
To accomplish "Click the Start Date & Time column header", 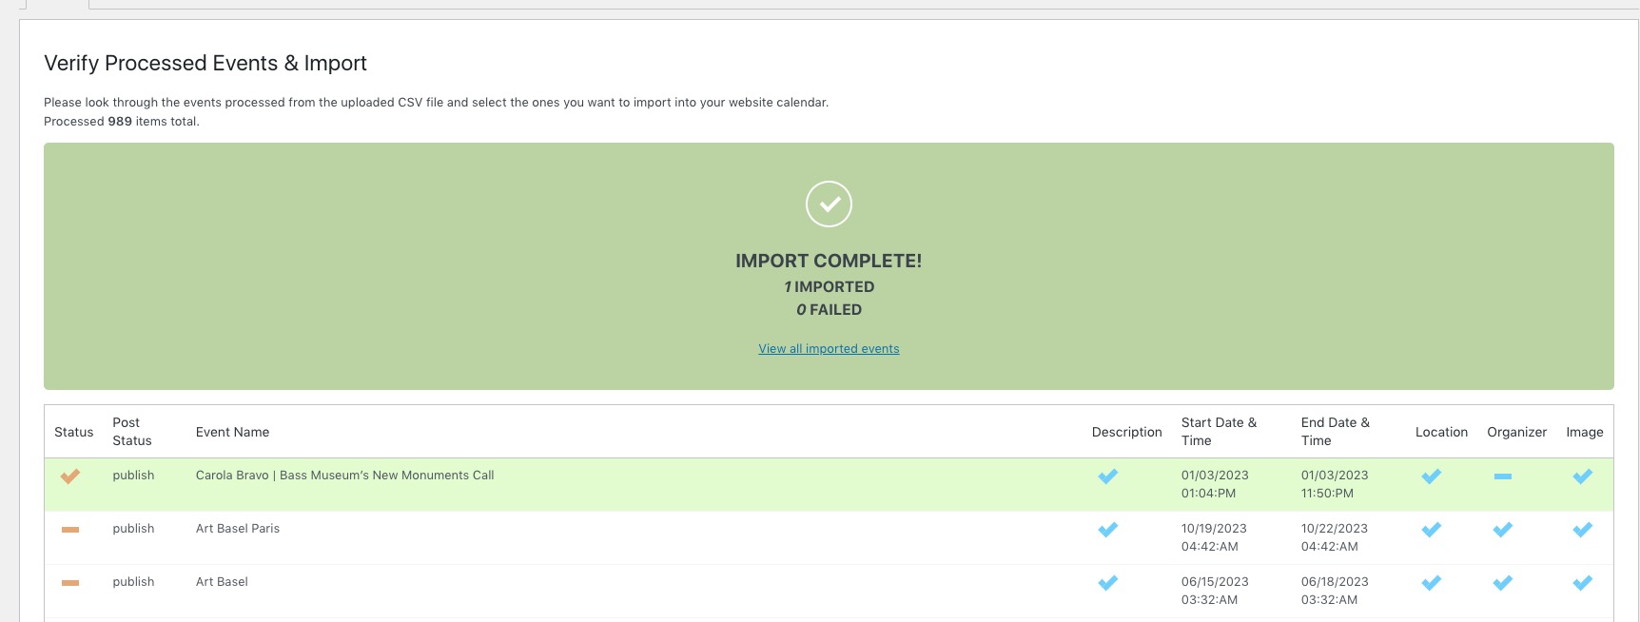I will coord(1219,432).
